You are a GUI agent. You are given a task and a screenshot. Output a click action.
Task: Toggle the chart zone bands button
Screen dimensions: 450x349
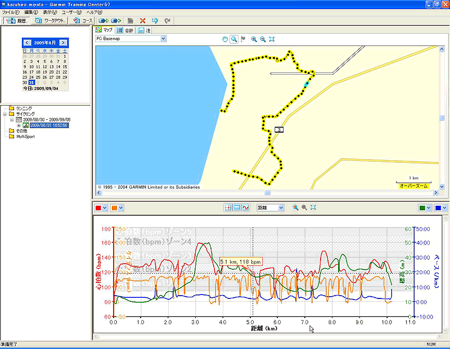pos(237,207)
